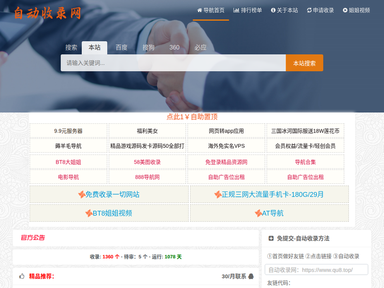Open 会员权益/流量卡/轻创会员 link
Screen dimensions: 384x288
(305, 146)
